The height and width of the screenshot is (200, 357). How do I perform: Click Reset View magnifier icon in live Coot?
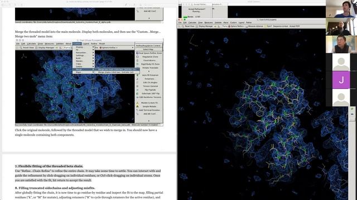183,26
